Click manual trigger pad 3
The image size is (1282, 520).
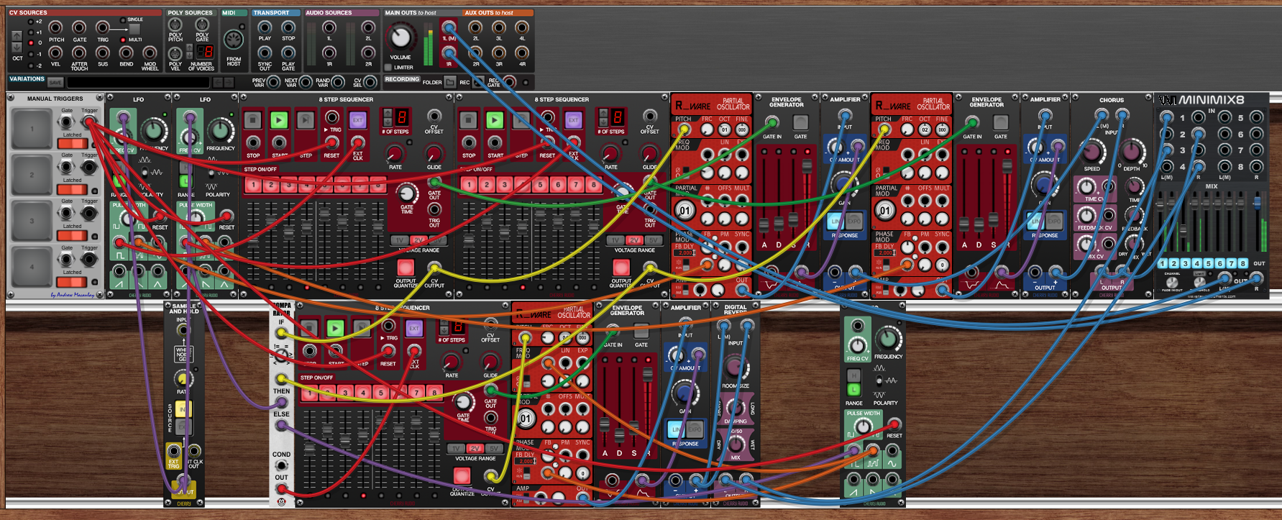tap(32, 221)
